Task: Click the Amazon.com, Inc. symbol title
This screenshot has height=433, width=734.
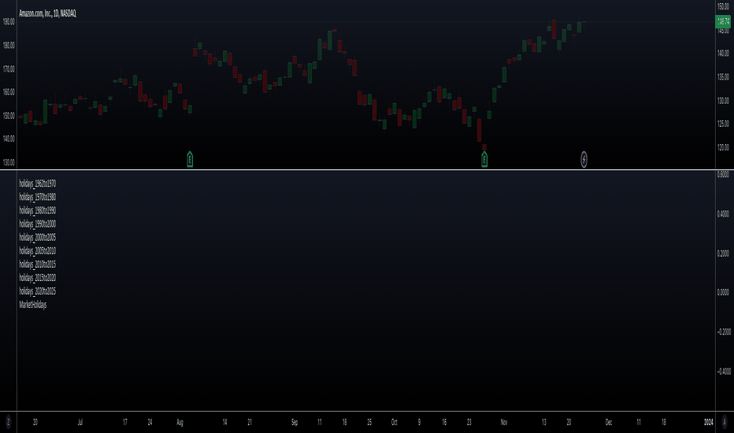Action: [x=47, y=13]
